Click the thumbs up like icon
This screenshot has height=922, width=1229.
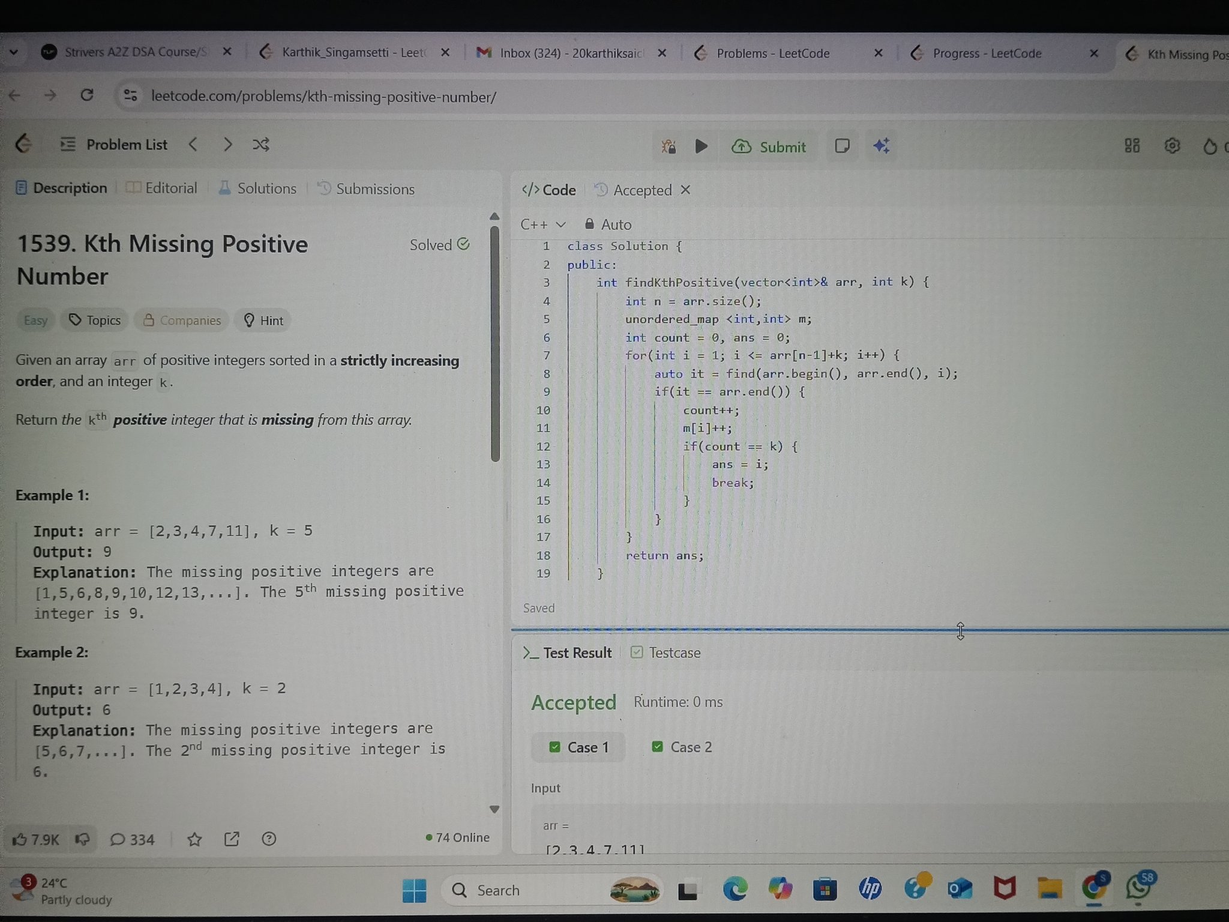pos(20,839)
